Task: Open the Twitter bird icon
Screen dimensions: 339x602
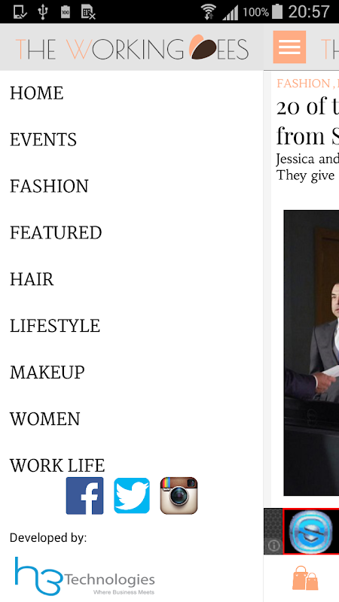Action: (x=132, y=496)
